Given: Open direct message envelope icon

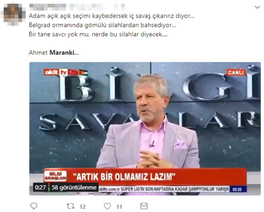Looking at the screenshot, I should point(144,206).
